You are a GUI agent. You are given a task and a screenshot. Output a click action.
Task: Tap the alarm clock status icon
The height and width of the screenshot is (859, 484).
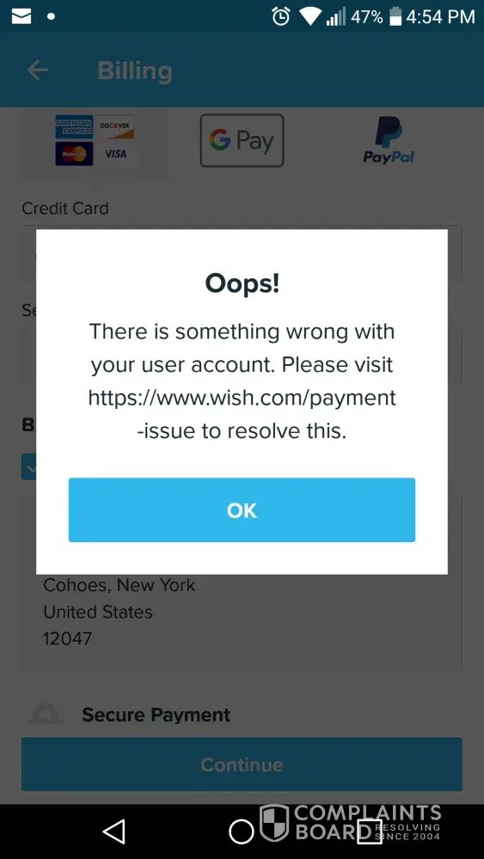click(280, 16)
